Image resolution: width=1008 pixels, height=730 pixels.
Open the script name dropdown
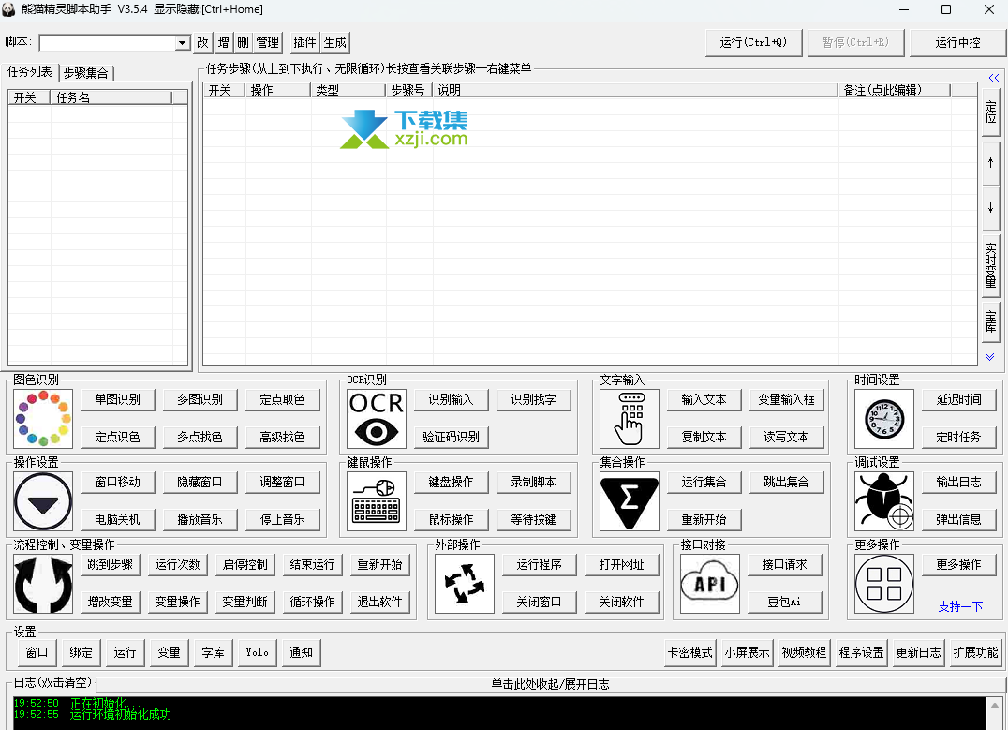(x=182, y=43)
